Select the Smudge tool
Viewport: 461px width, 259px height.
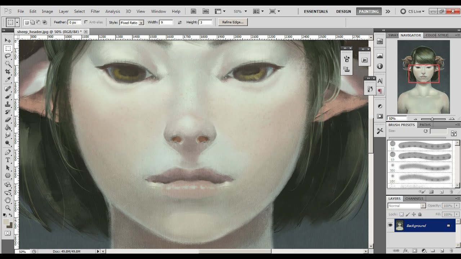point(8,135)
